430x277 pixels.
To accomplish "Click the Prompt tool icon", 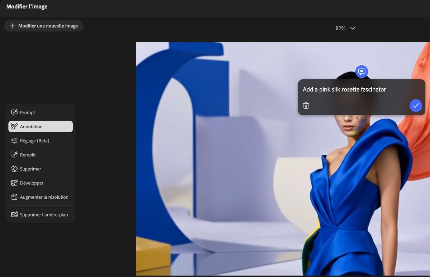I will [14, 113].
